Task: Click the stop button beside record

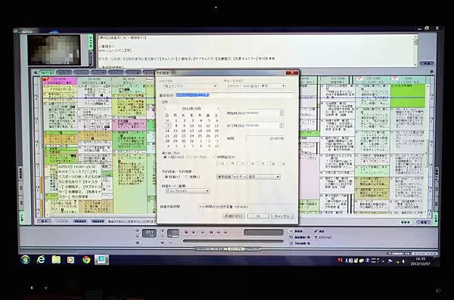Action: coord(194,232)
